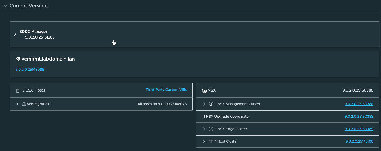381x151 pixels.
Task: Click the Host Cluster icon under NSX
Action: point(211,141)
